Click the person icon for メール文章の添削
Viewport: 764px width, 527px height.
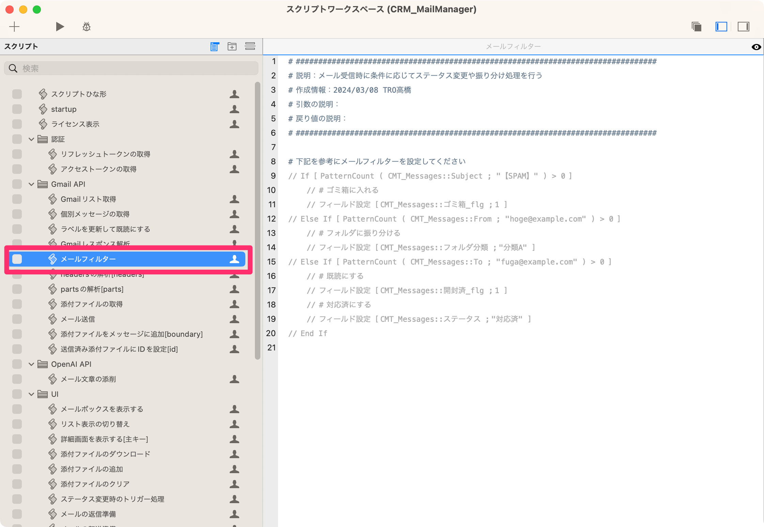pyautogui.click(x=234, y=379)
